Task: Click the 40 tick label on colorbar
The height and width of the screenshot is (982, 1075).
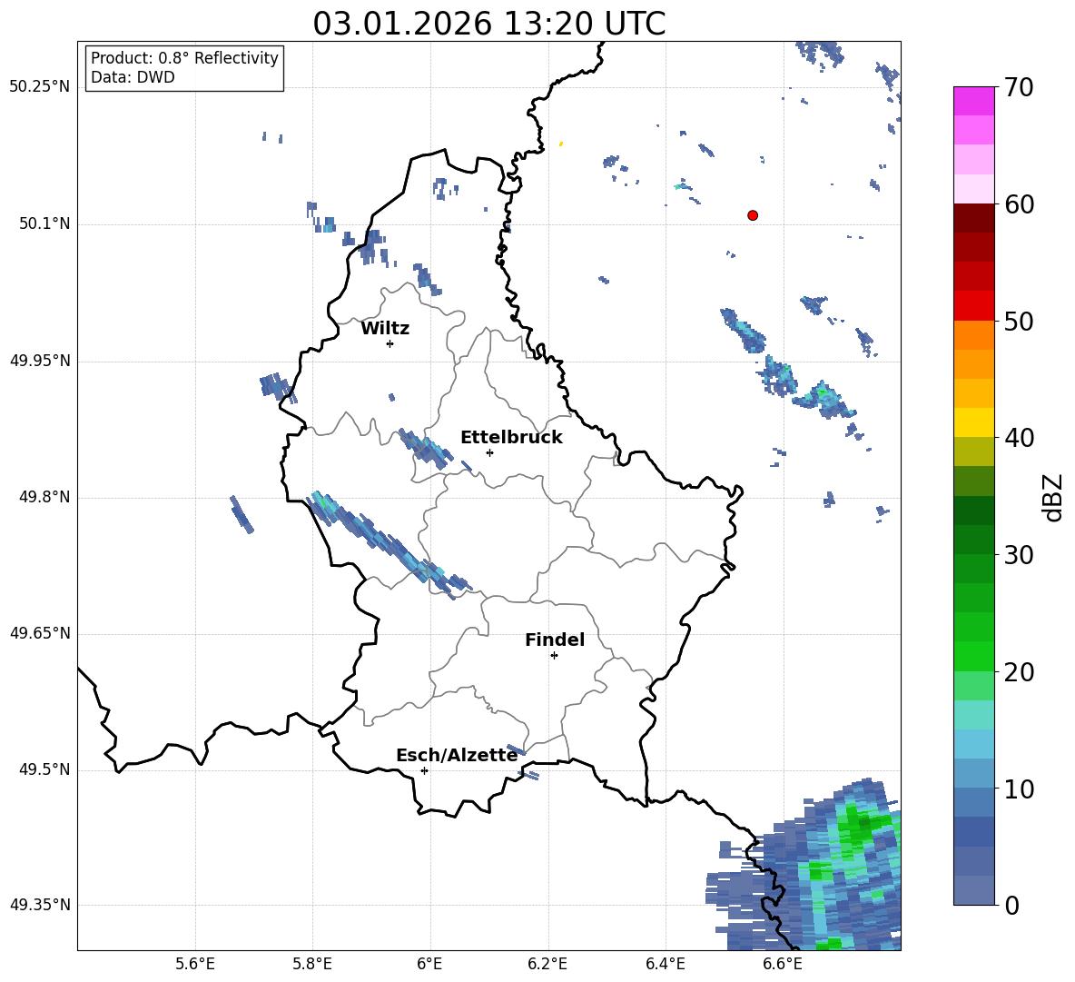Action: click(x=1019, y=438)
